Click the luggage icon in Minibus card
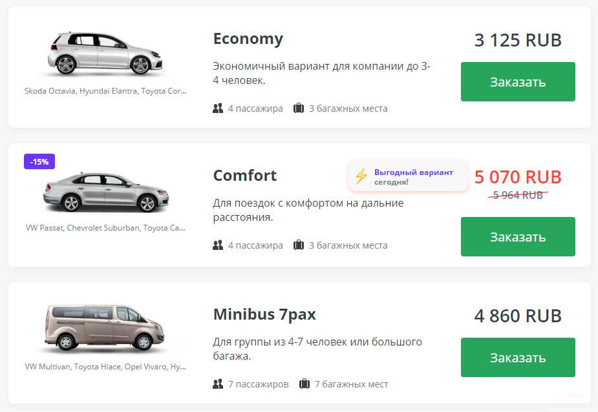 click(x=304, y=384)
